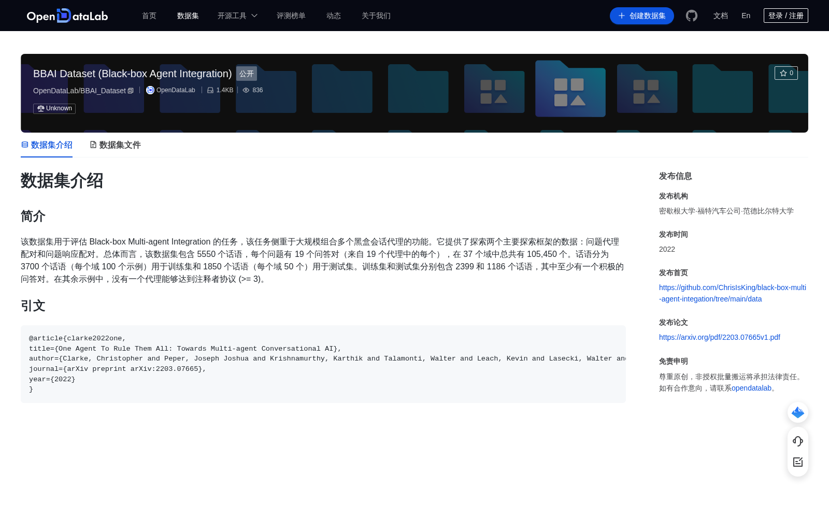Viewport: 829px width, 518px height.
Task: Click the 发布时间 2022 value
Action: click(x=667, y=249)
